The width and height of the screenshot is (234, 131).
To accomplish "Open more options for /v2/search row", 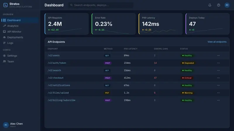I will (218, 70).
